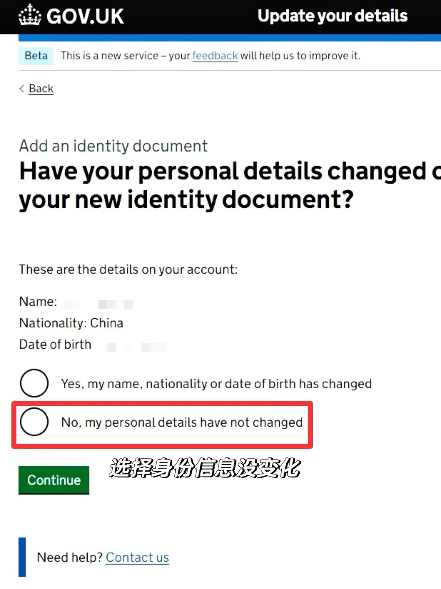Image resolution: width=441 pixels, height=589 pixels.
Task: Click the left chevron beside Back
Action: pos(22,89)
